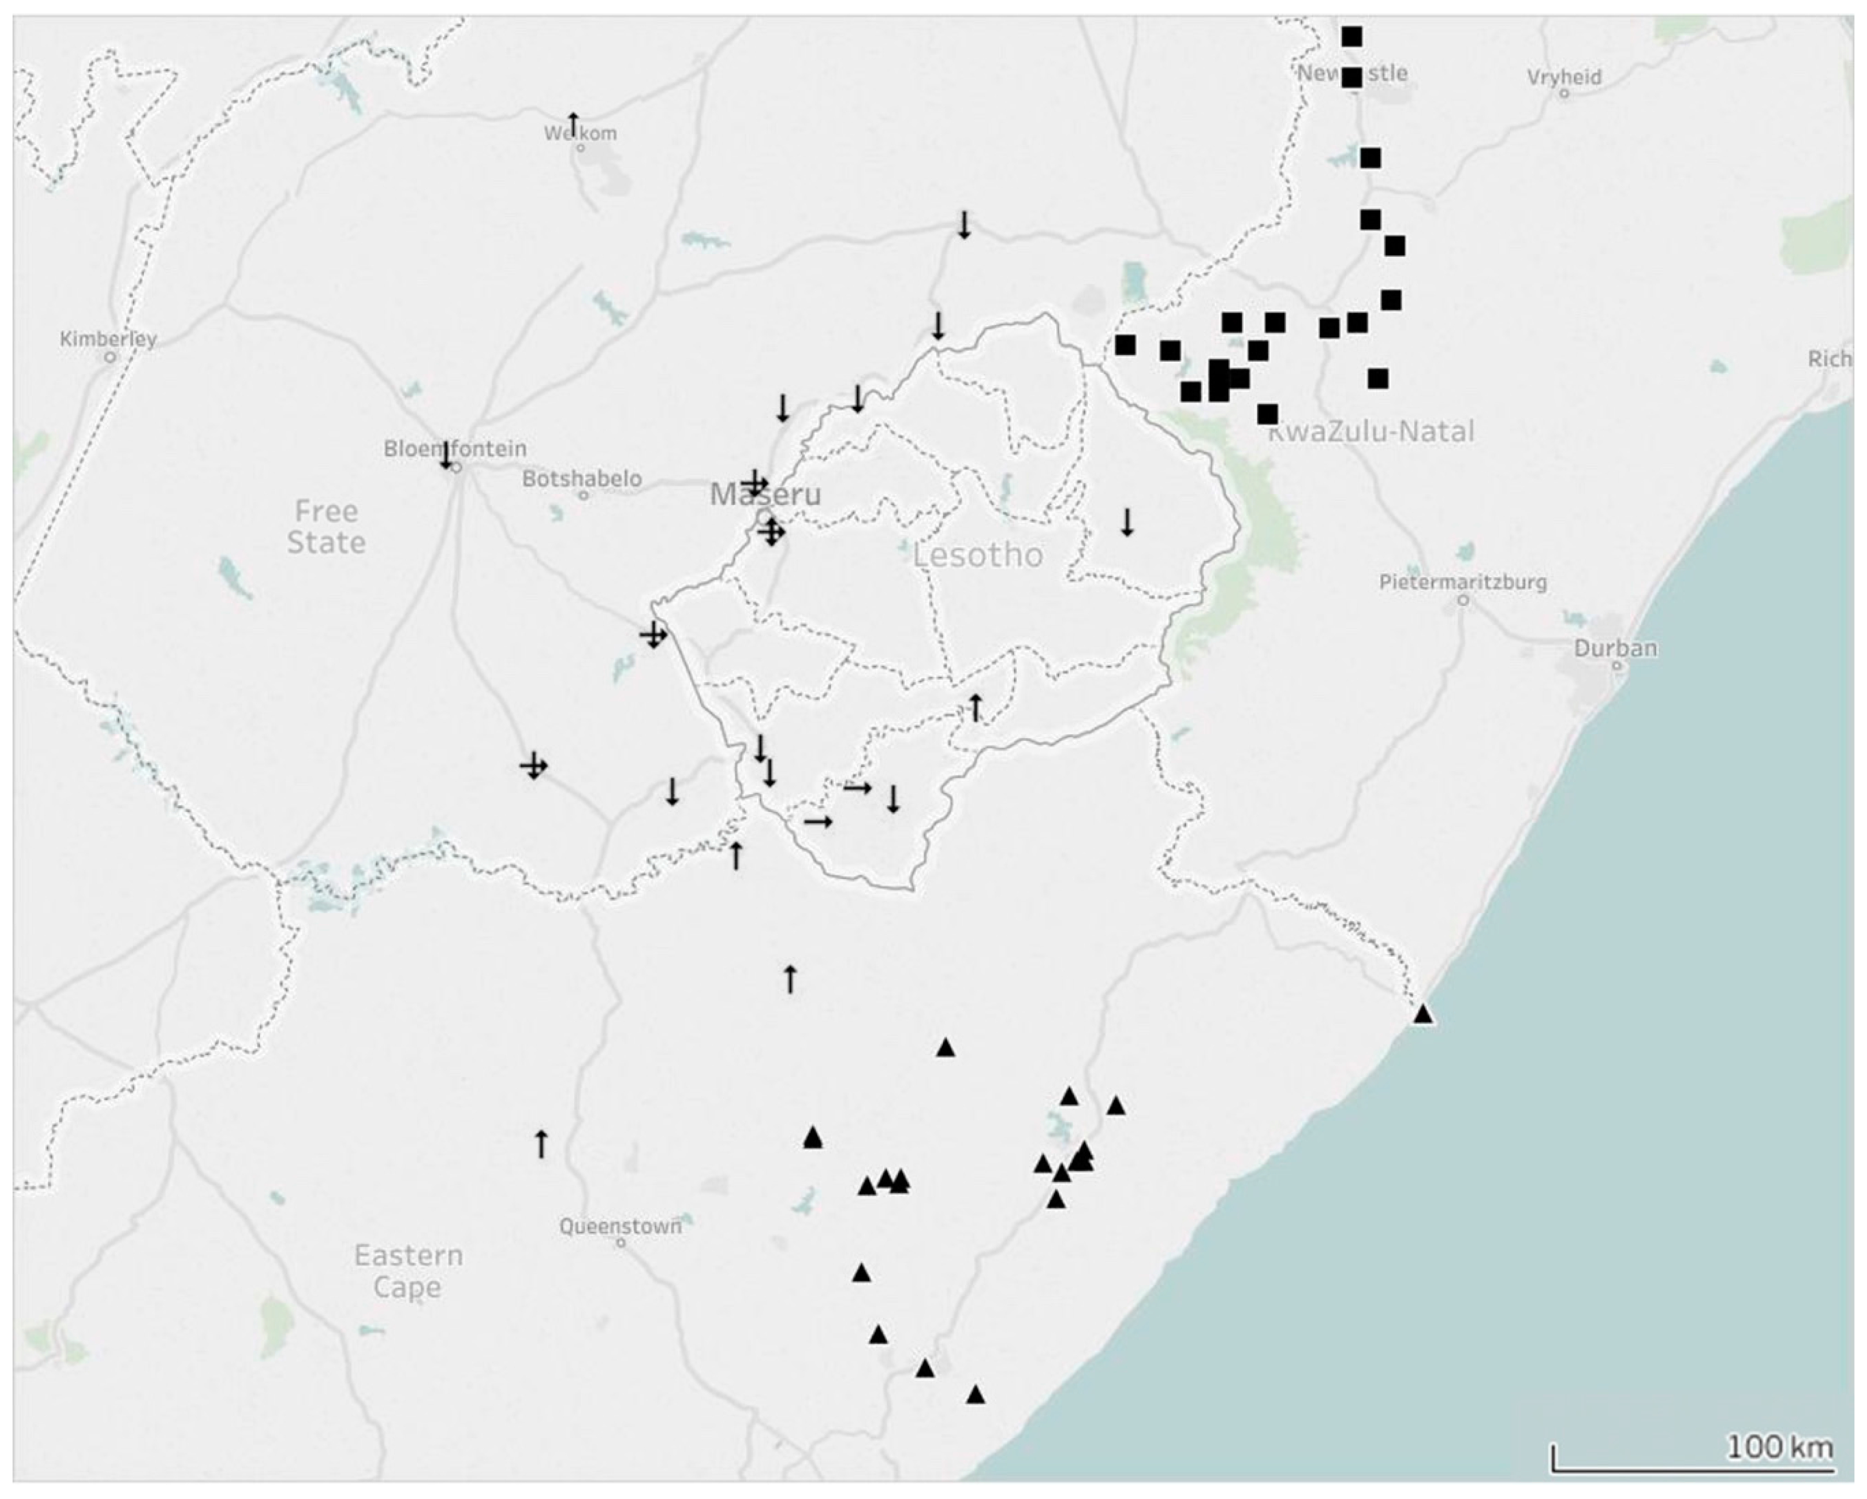Select the Durban city label

1615,648
